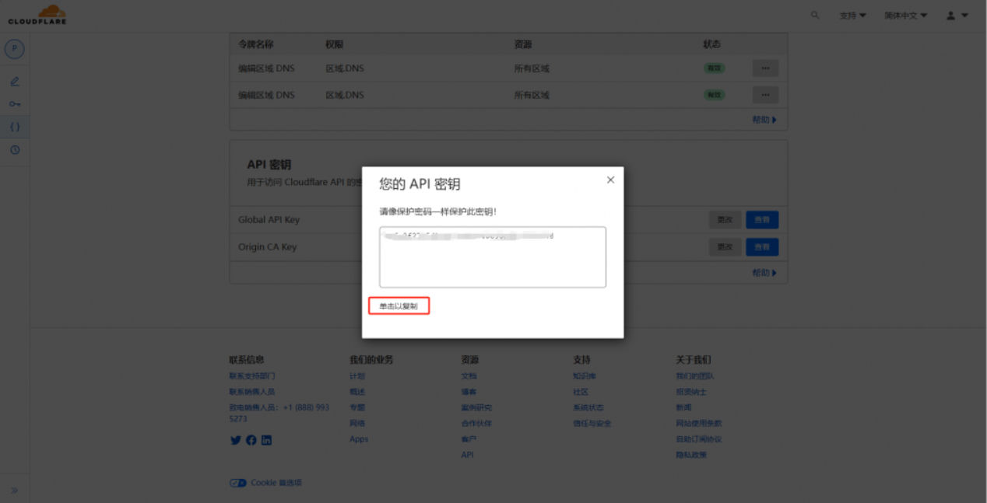Click the P account avatar in sidebar

15,49
